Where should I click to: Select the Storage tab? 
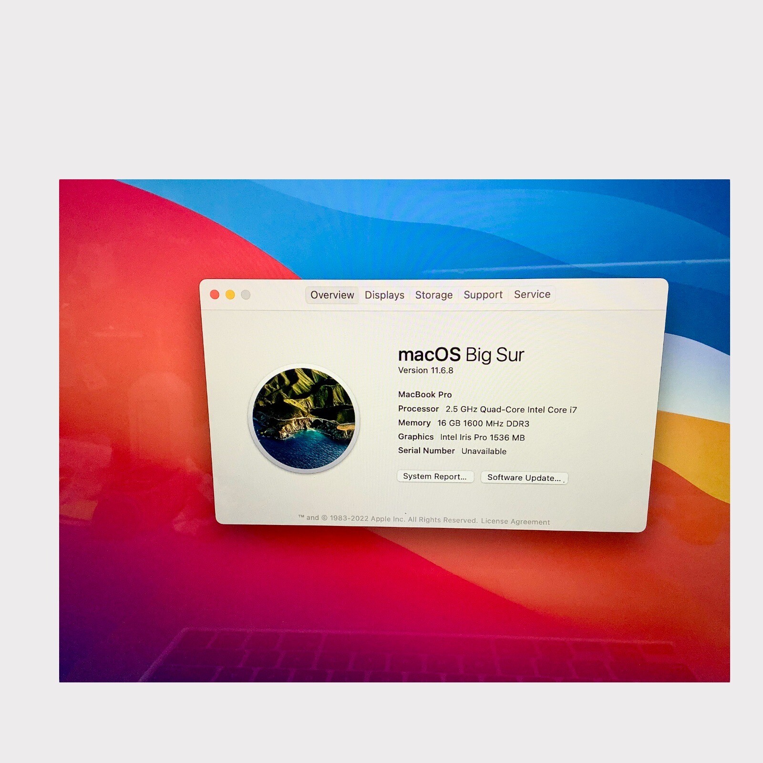click(x=434, y=295)
